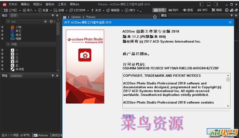Collapse the 类别 categories section
Image resolution: width=239 pixels, height=138 pixels.
point(8,21)
